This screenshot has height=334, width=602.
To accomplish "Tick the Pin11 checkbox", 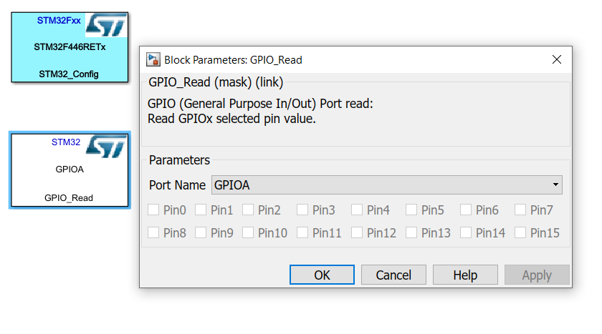I will pyautogui.click(x=302, y=232).
